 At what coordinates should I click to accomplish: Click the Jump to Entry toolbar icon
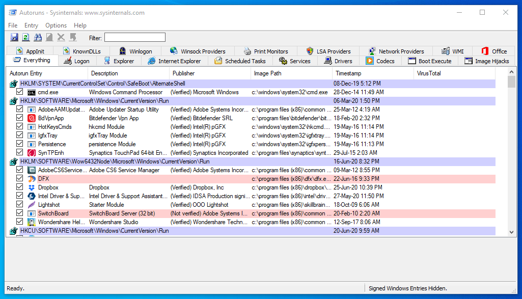[x=73, y=37]
